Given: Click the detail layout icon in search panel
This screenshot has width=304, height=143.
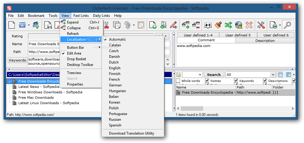Looking at the screenshot, I should click(x=289, y=75).
